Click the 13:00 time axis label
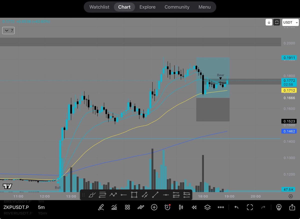The width and height of the screenshot is (300, 219). [71, 197]
